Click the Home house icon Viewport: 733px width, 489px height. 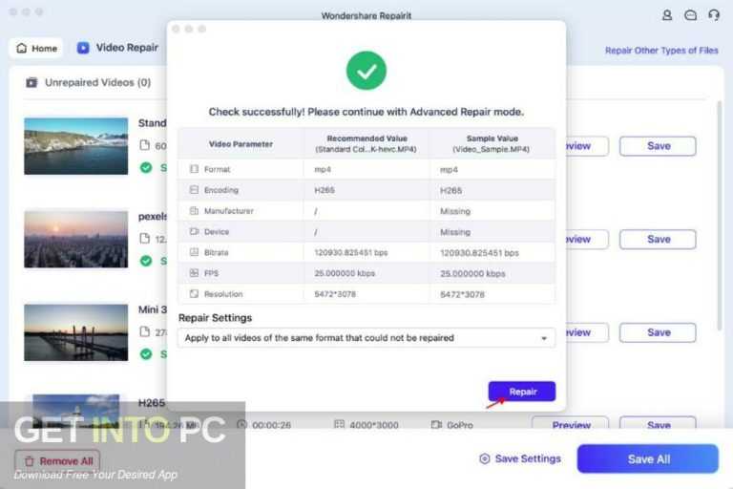click(x=21, y=48)
